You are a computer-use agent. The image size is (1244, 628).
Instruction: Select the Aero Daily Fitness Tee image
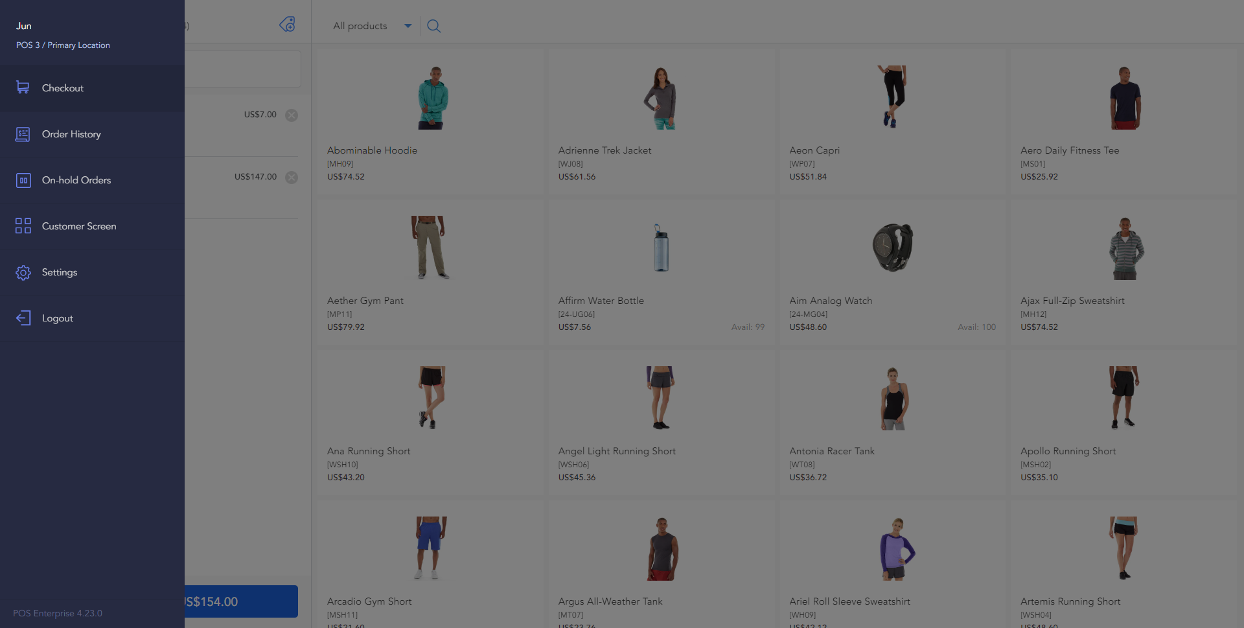pos(1124,97)
